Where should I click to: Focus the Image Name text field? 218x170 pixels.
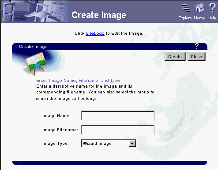[118, 116]
